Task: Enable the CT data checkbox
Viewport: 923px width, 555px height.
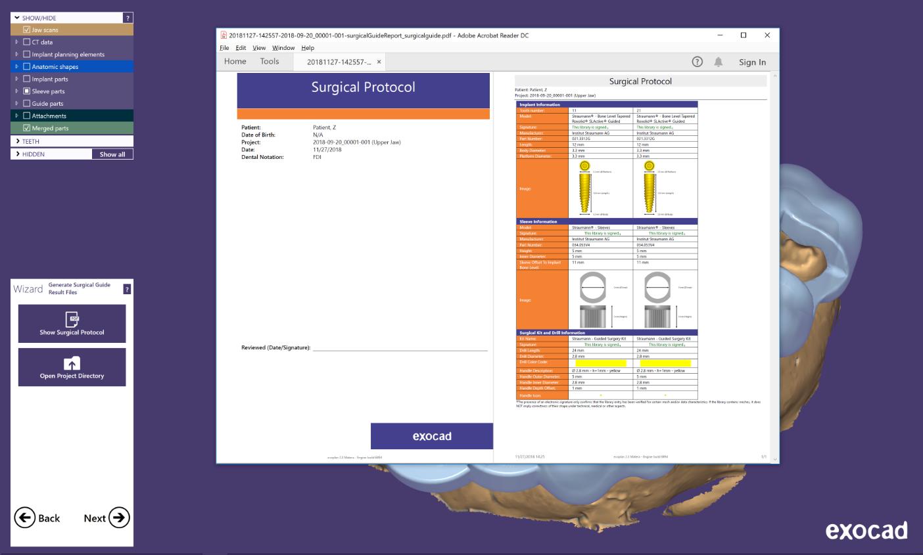Action: click(27, 42)
